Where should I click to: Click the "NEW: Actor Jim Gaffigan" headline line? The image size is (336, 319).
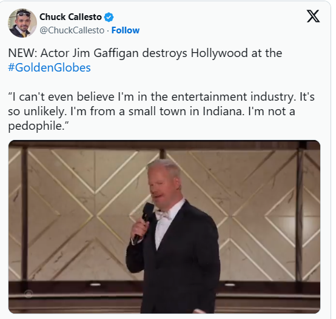(x=145, y=53)
